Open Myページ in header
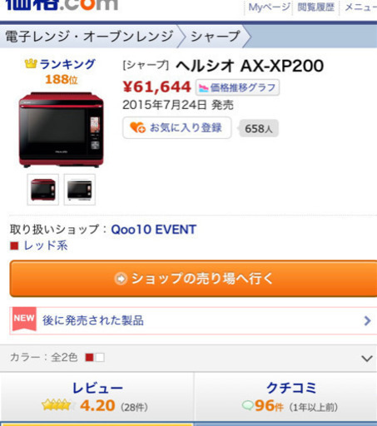This screenshot has width=377, height=426. [x=269, y=7]
